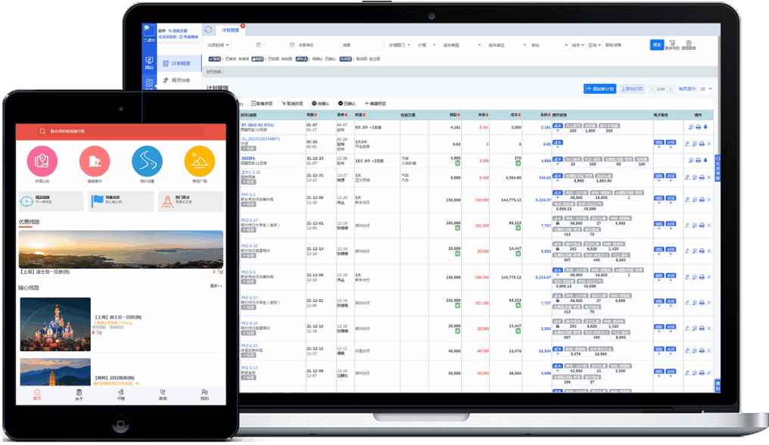Select 精灵快客 in the left menu
The height and width of the screenshot is (445, 769).
pos(176,80)
